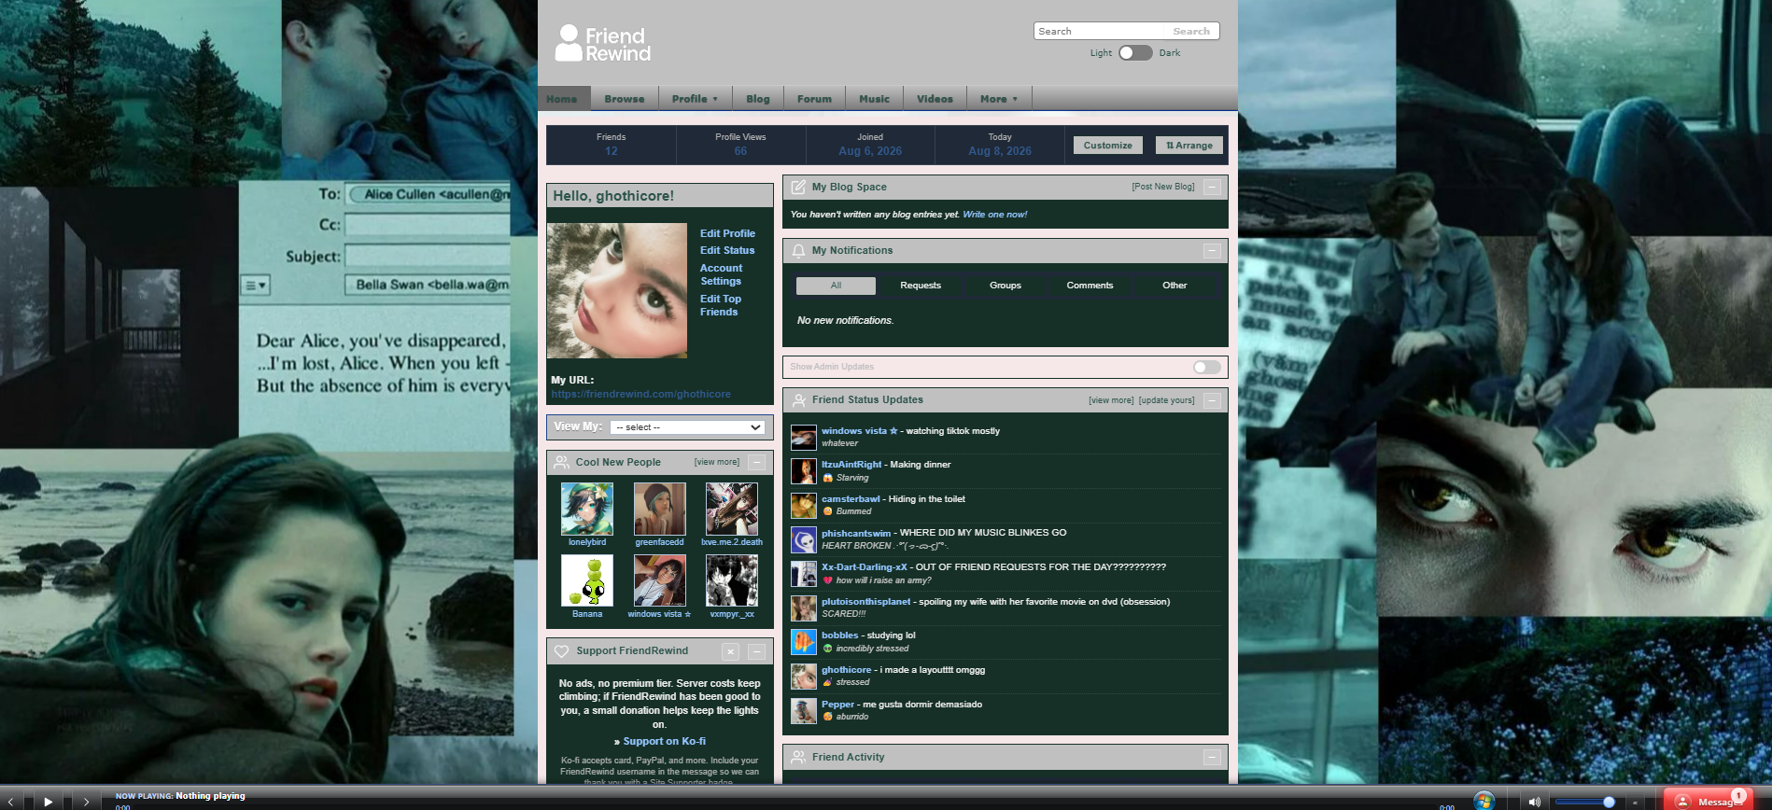The height and width of the screenshot is (810, 1772).
Task: Switch to the Groups notifications tab
Action: 1006,286
